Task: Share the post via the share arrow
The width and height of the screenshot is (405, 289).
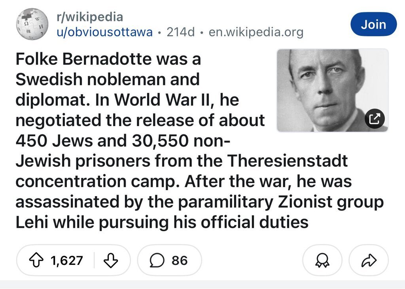Action: click(369, 260)
